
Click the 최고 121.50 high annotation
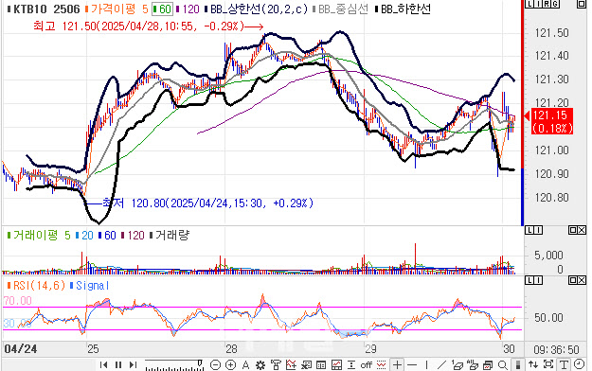pyautogui.click(x=148, y=26)
